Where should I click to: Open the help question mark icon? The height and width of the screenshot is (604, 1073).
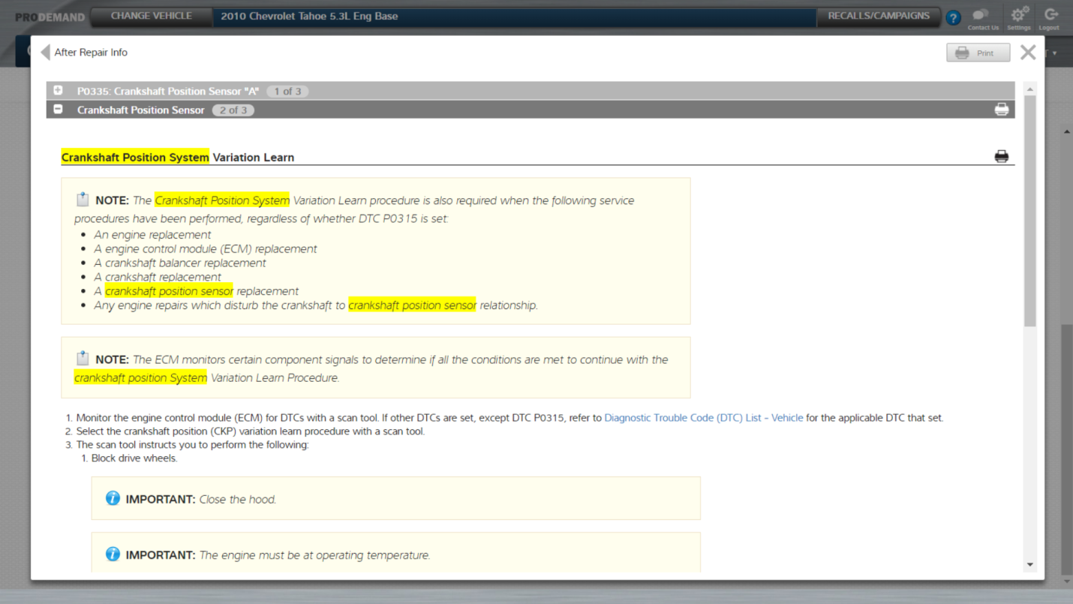tap(953, 18)
